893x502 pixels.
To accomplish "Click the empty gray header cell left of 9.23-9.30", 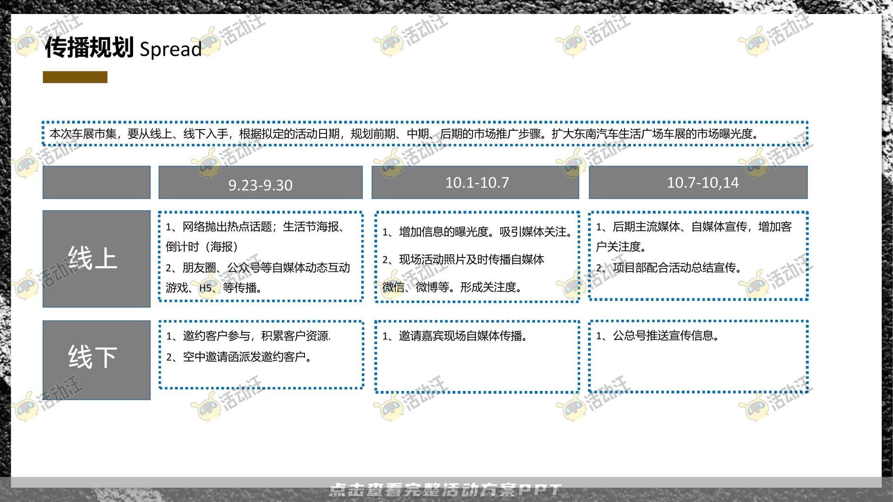I will click(x=97, y=183).
